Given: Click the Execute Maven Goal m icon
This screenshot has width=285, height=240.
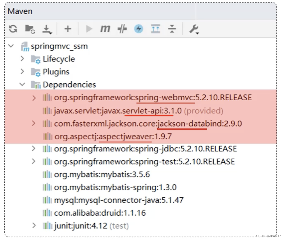Looking at the screenshot, I should pos(105,29).
